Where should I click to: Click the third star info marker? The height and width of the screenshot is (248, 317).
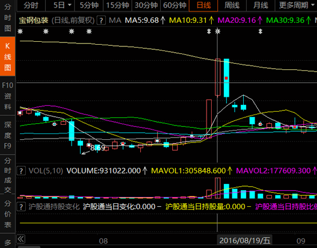tap(72, 32)
